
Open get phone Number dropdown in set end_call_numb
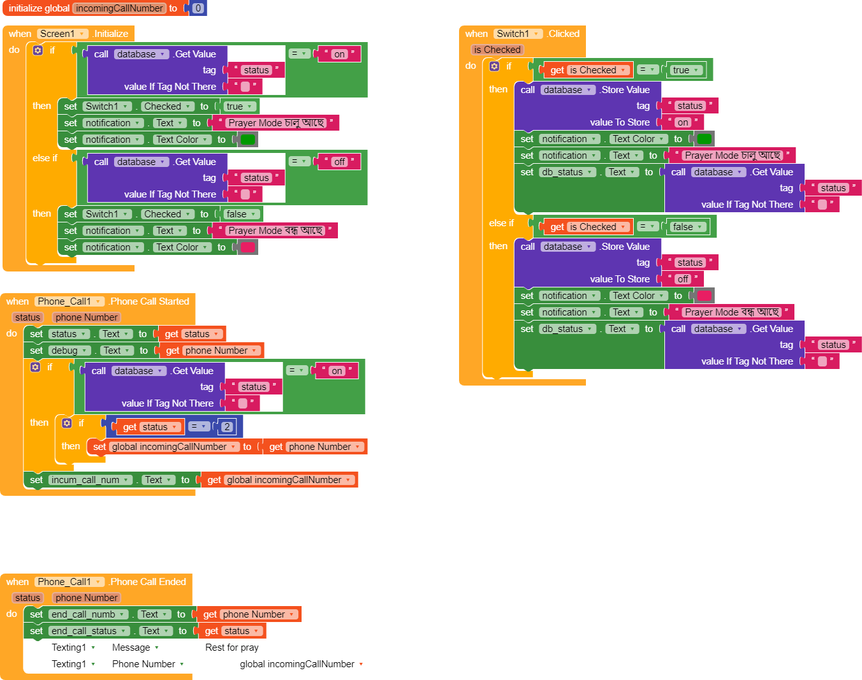[x=259, y=614]
